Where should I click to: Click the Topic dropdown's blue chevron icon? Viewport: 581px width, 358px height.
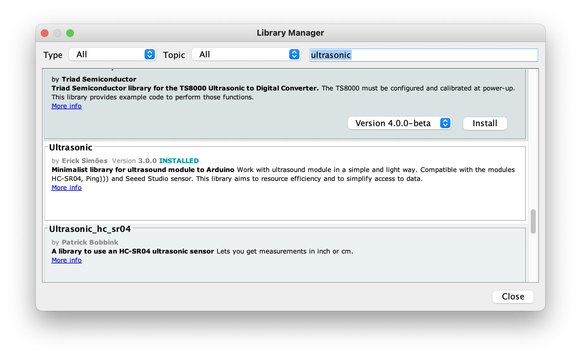click(294, 54)
